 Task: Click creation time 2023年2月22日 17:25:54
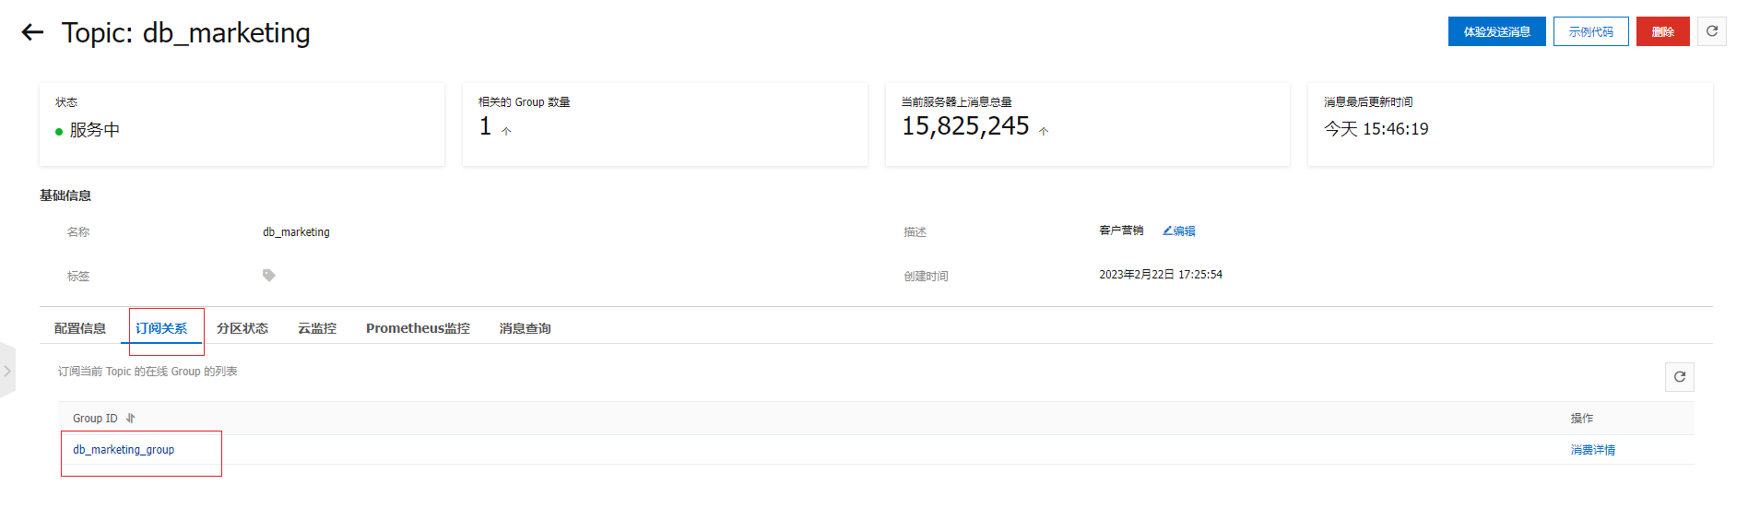[1161, 275]
